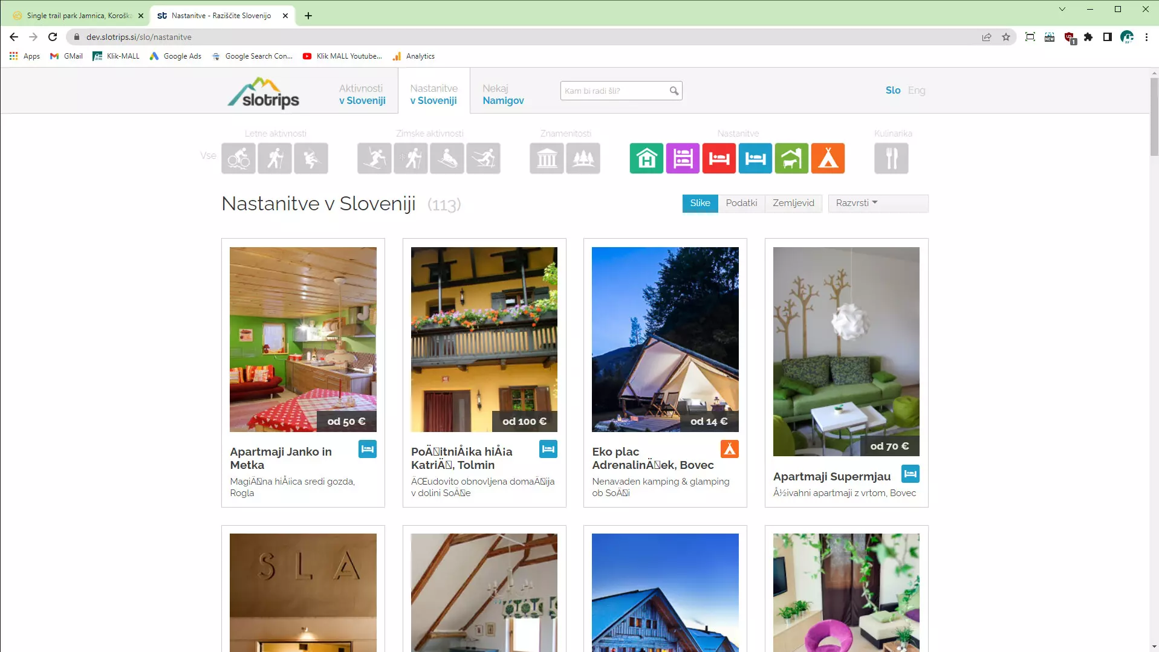The image size is (1159, 652).
Task: Open the Aktivnosti v Sloveniji tab
Action: click(362, 94)
